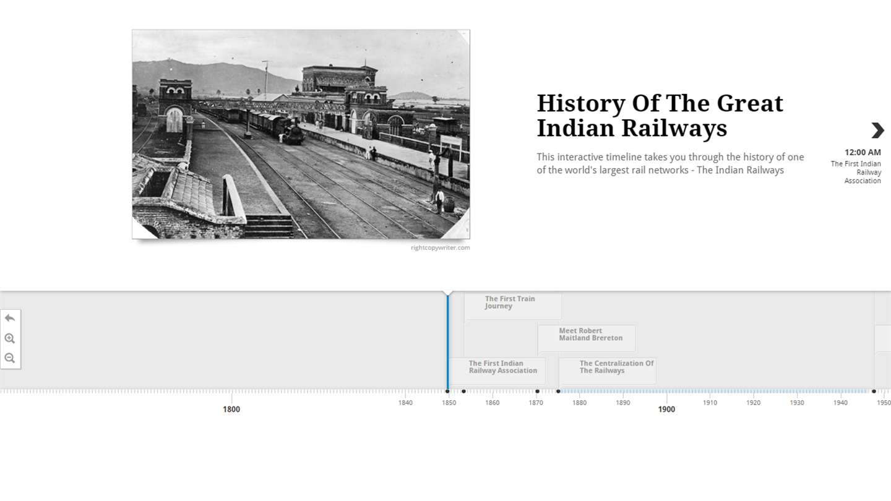
Task: Open 'Meet Robert Maitland Brereton' timeline flag
Action: (x=587, y=338)
